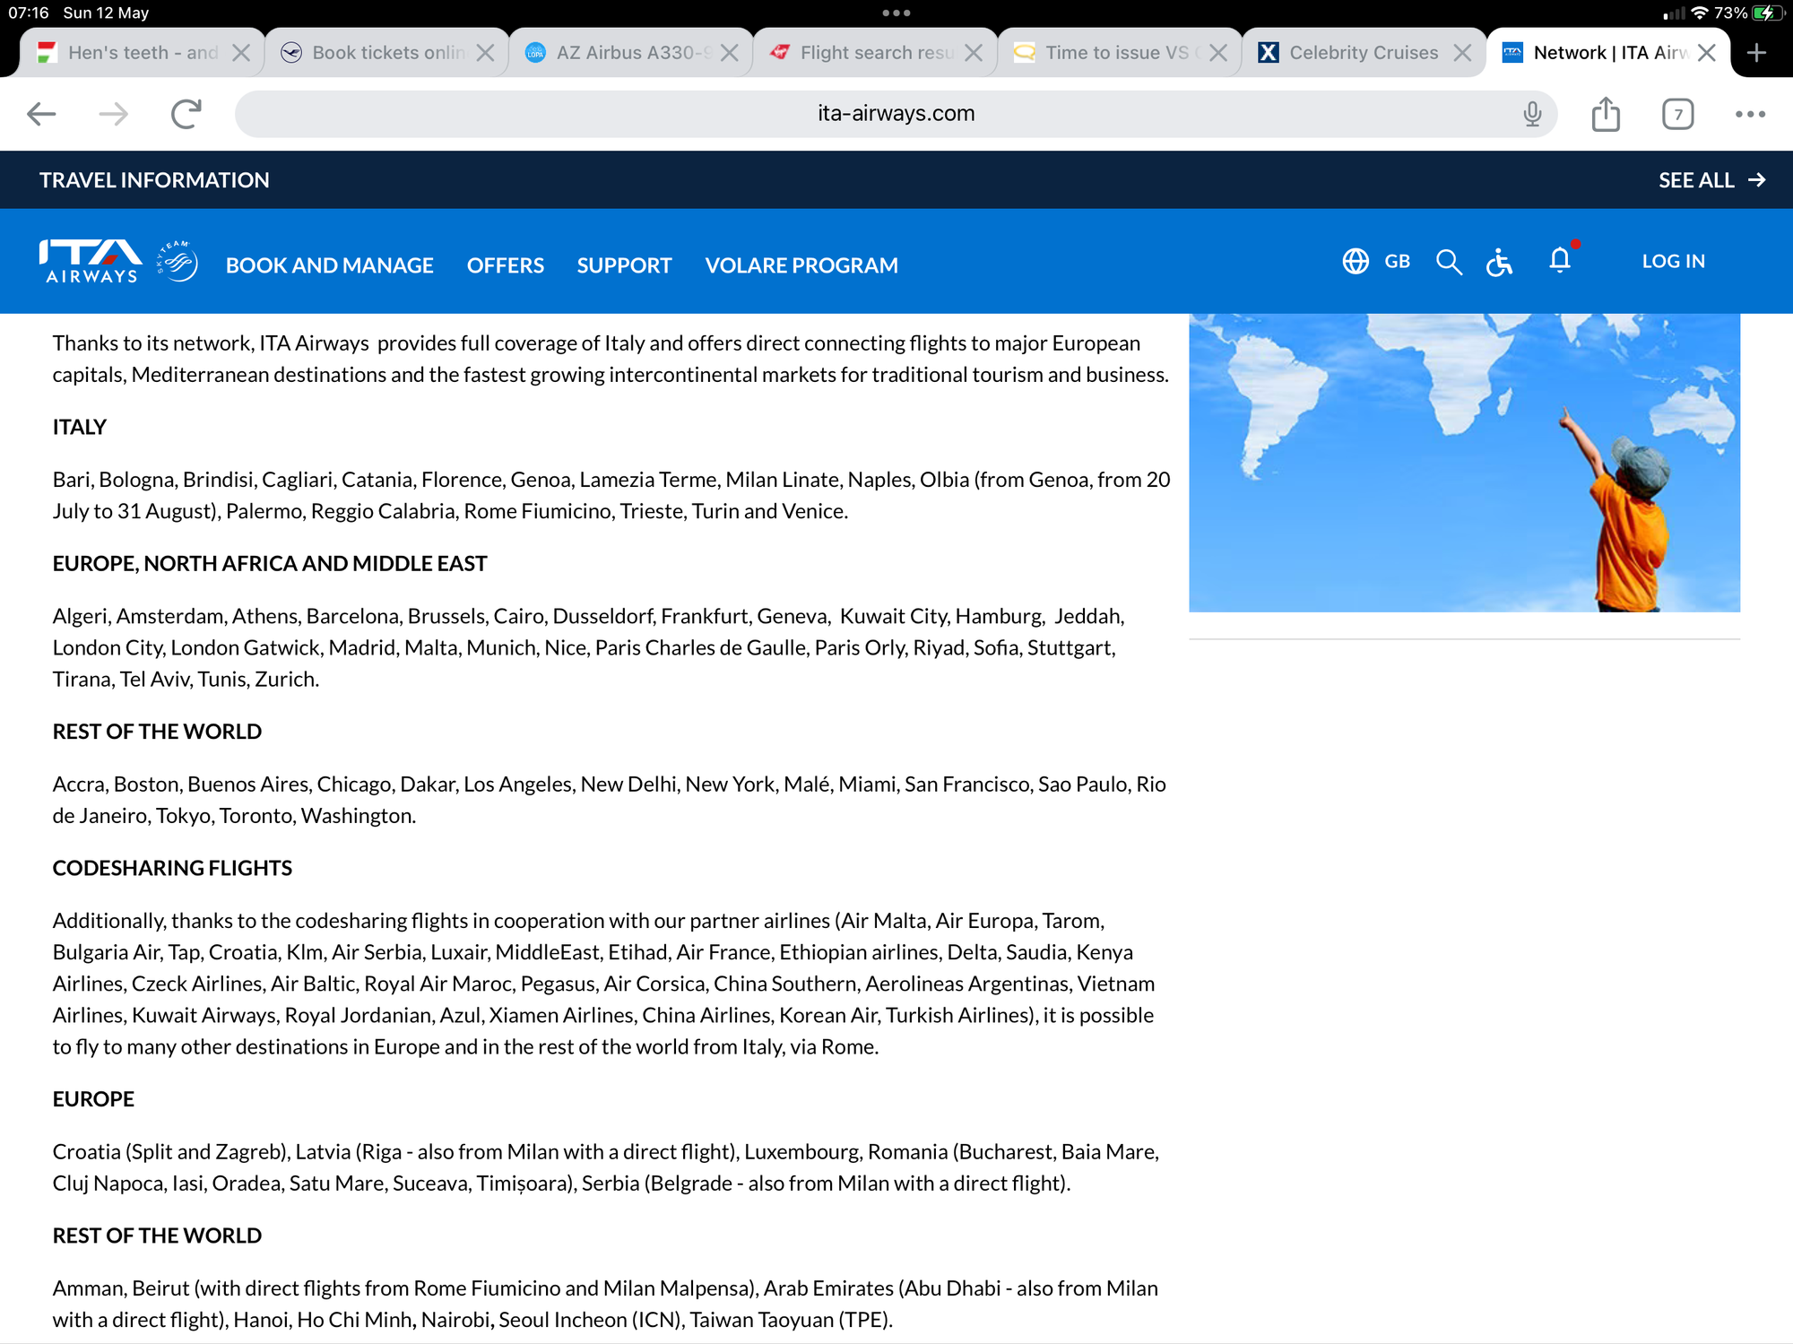Follow the See All travel information link
The width and height of the screenshot is (1793, 1344).
point(1711,180)
